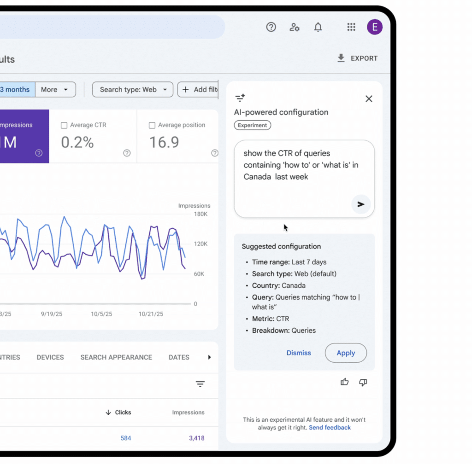
Task: Give thumbs down feedback on suggestion
Action: pyautogui.click(x=363, y=382)
